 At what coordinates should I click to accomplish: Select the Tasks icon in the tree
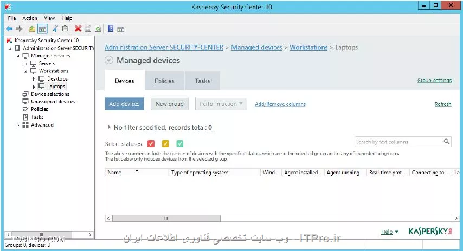[x=25, y=117]
